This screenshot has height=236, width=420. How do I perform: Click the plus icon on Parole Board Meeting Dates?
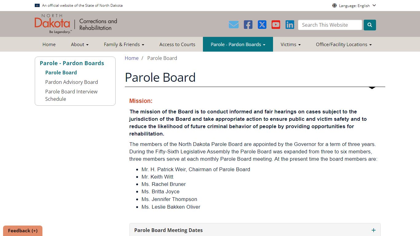click(374, 230)
